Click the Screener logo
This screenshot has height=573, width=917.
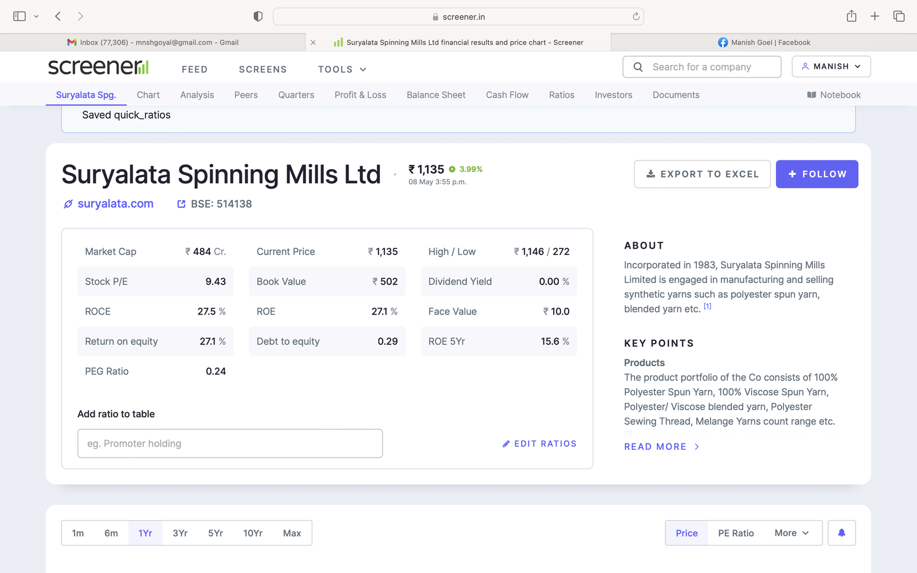click(98, 67)
